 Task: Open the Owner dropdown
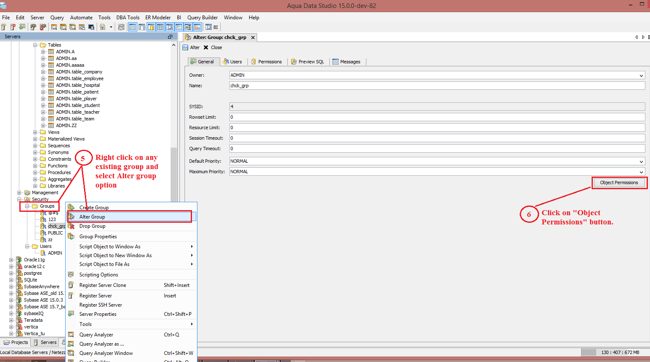click(641, 76)
